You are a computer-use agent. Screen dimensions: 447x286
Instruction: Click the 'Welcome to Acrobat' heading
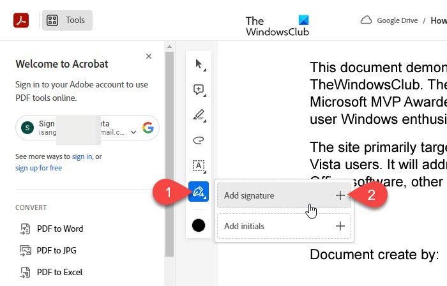click(62, 64)
